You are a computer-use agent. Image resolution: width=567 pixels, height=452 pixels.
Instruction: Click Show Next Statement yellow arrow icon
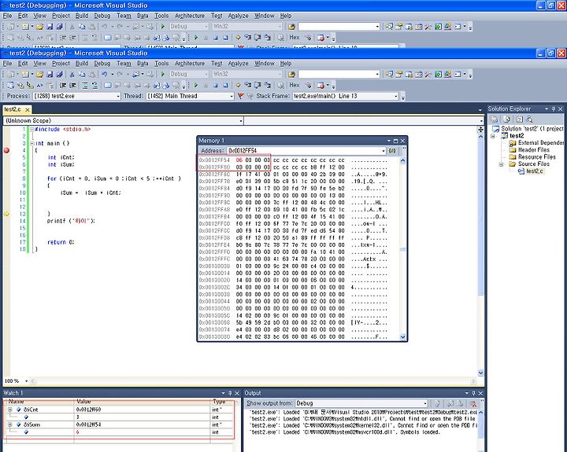pyautogui.click(x=238, y=86)
